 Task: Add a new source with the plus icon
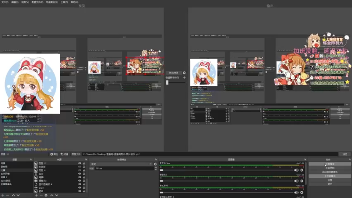click(37, 195)
